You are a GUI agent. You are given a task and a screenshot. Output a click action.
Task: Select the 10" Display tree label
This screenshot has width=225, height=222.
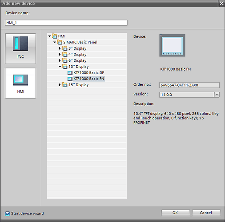tap(79, 67)
